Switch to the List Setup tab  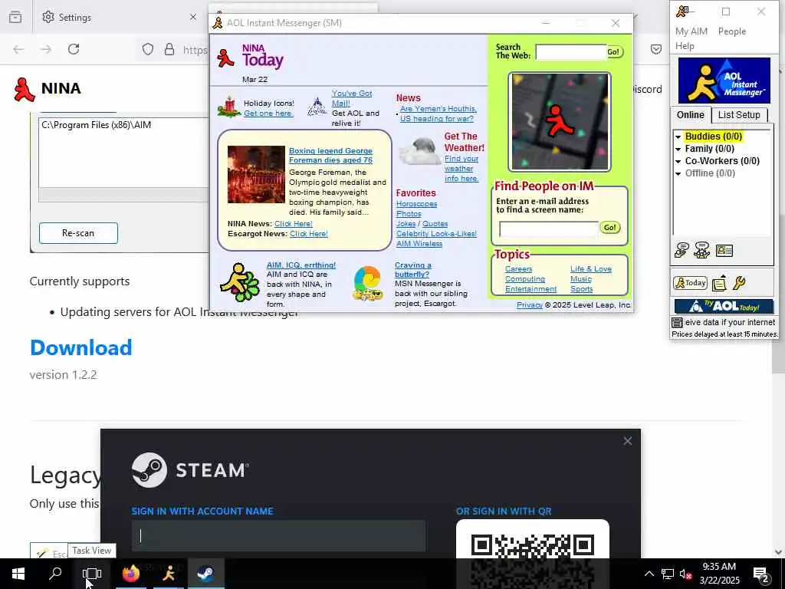click(x=739, y=115)
